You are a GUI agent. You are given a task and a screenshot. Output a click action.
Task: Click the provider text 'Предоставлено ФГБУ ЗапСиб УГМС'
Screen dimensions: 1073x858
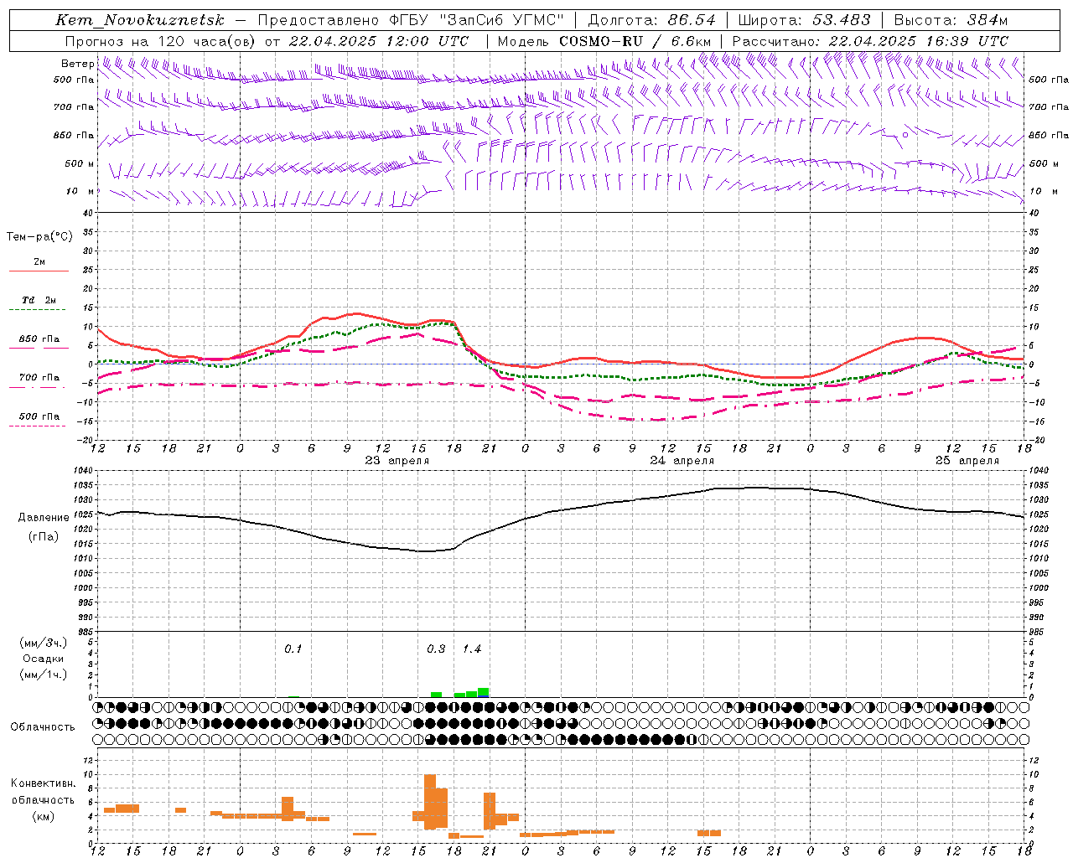click(x=411, y=20)
